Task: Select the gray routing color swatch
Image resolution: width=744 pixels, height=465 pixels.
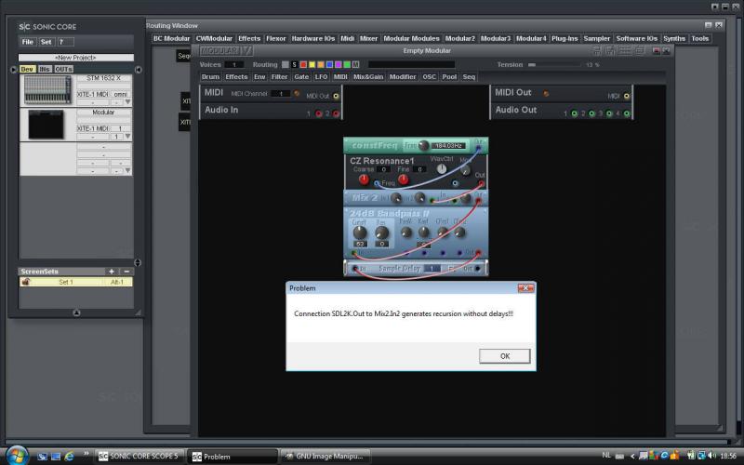Action: click(x=286, y=64)
